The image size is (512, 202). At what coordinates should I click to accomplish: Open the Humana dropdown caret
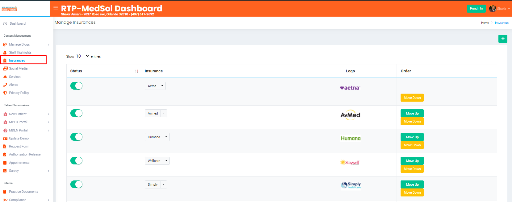[x=166, y=137]
